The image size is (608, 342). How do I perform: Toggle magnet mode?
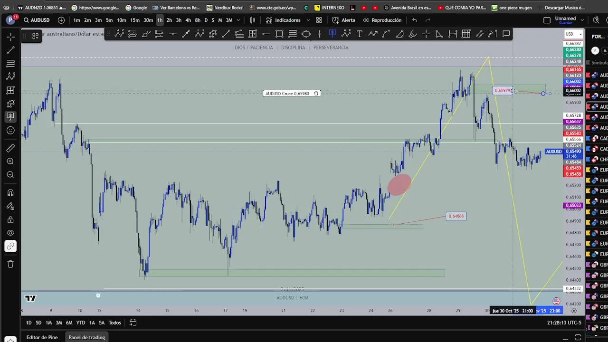coord(10,193)
